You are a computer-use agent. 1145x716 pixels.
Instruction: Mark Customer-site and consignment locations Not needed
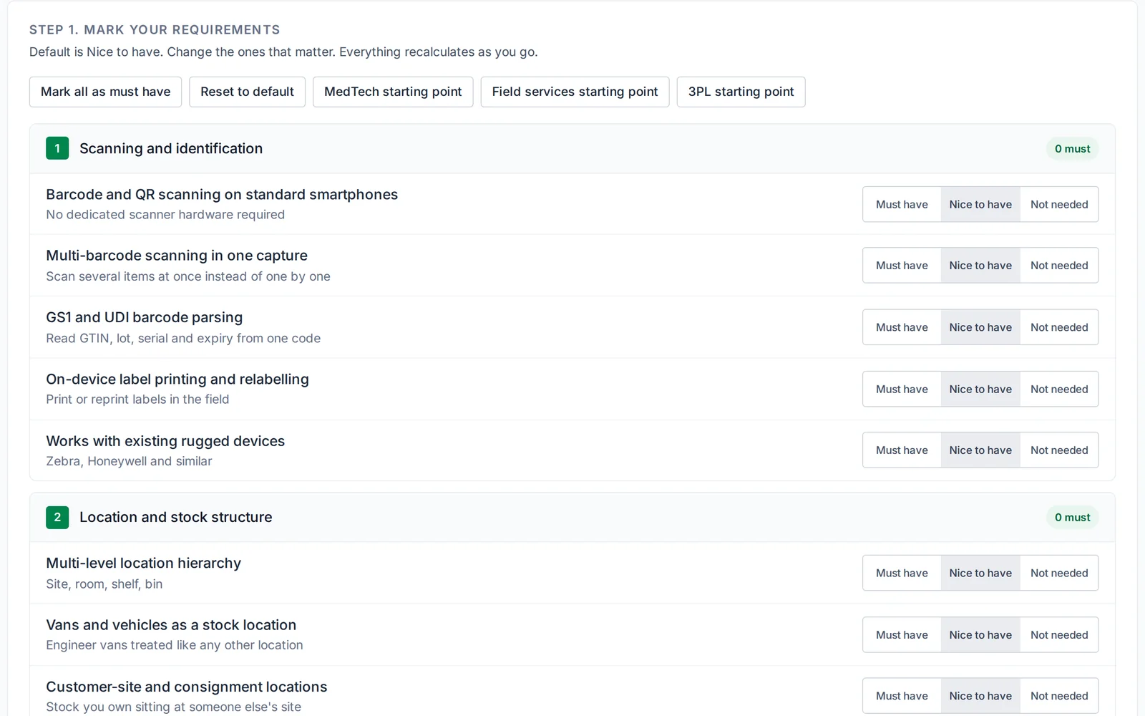pyautogui.click(x=1059, y=696)
